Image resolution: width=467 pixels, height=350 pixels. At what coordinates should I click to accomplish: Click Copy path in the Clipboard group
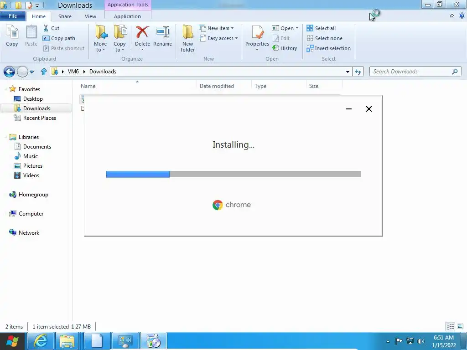click(x=59, y=38)
